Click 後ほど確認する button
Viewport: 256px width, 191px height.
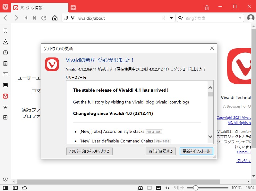click(x=161, y=151)
